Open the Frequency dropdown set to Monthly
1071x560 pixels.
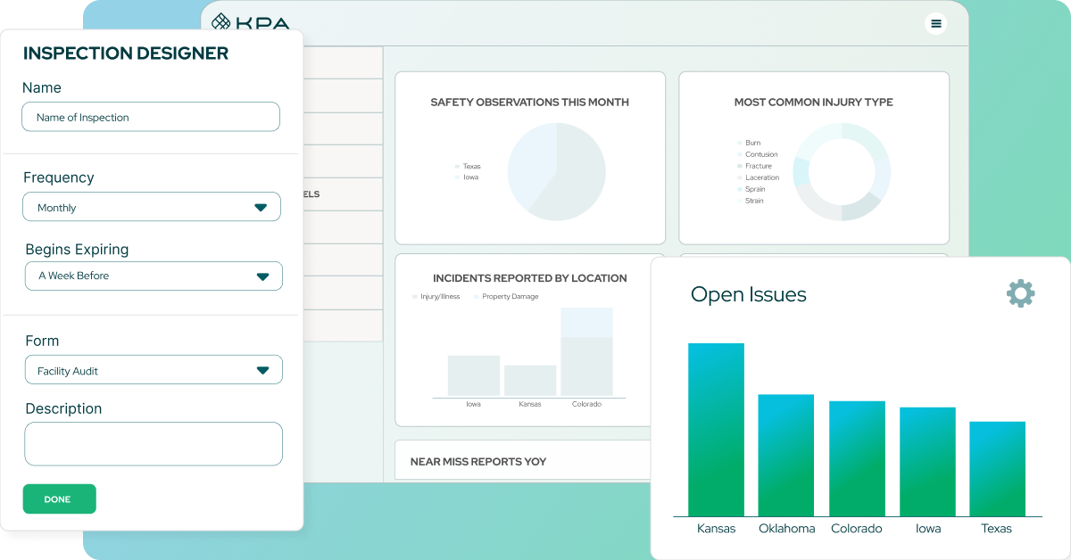pos(151,206)
